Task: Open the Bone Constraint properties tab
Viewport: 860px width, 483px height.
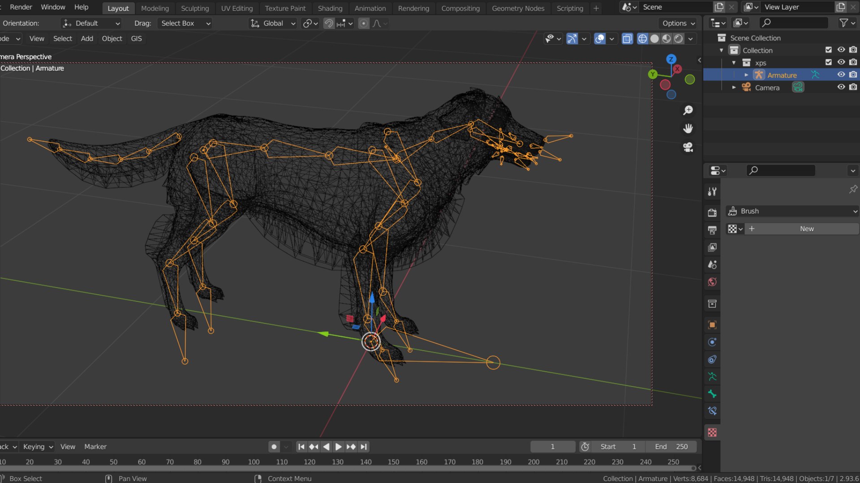Action: (712, 411)
